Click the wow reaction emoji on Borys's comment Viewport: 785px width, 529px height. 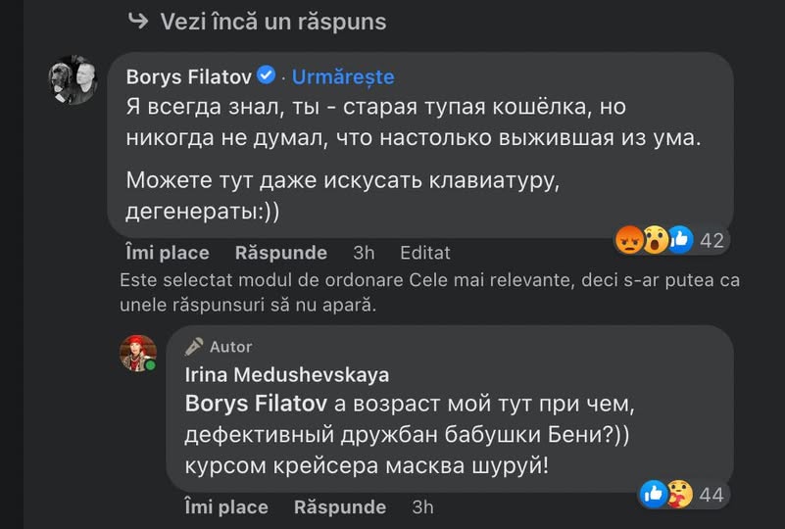(x=654, y=238)
